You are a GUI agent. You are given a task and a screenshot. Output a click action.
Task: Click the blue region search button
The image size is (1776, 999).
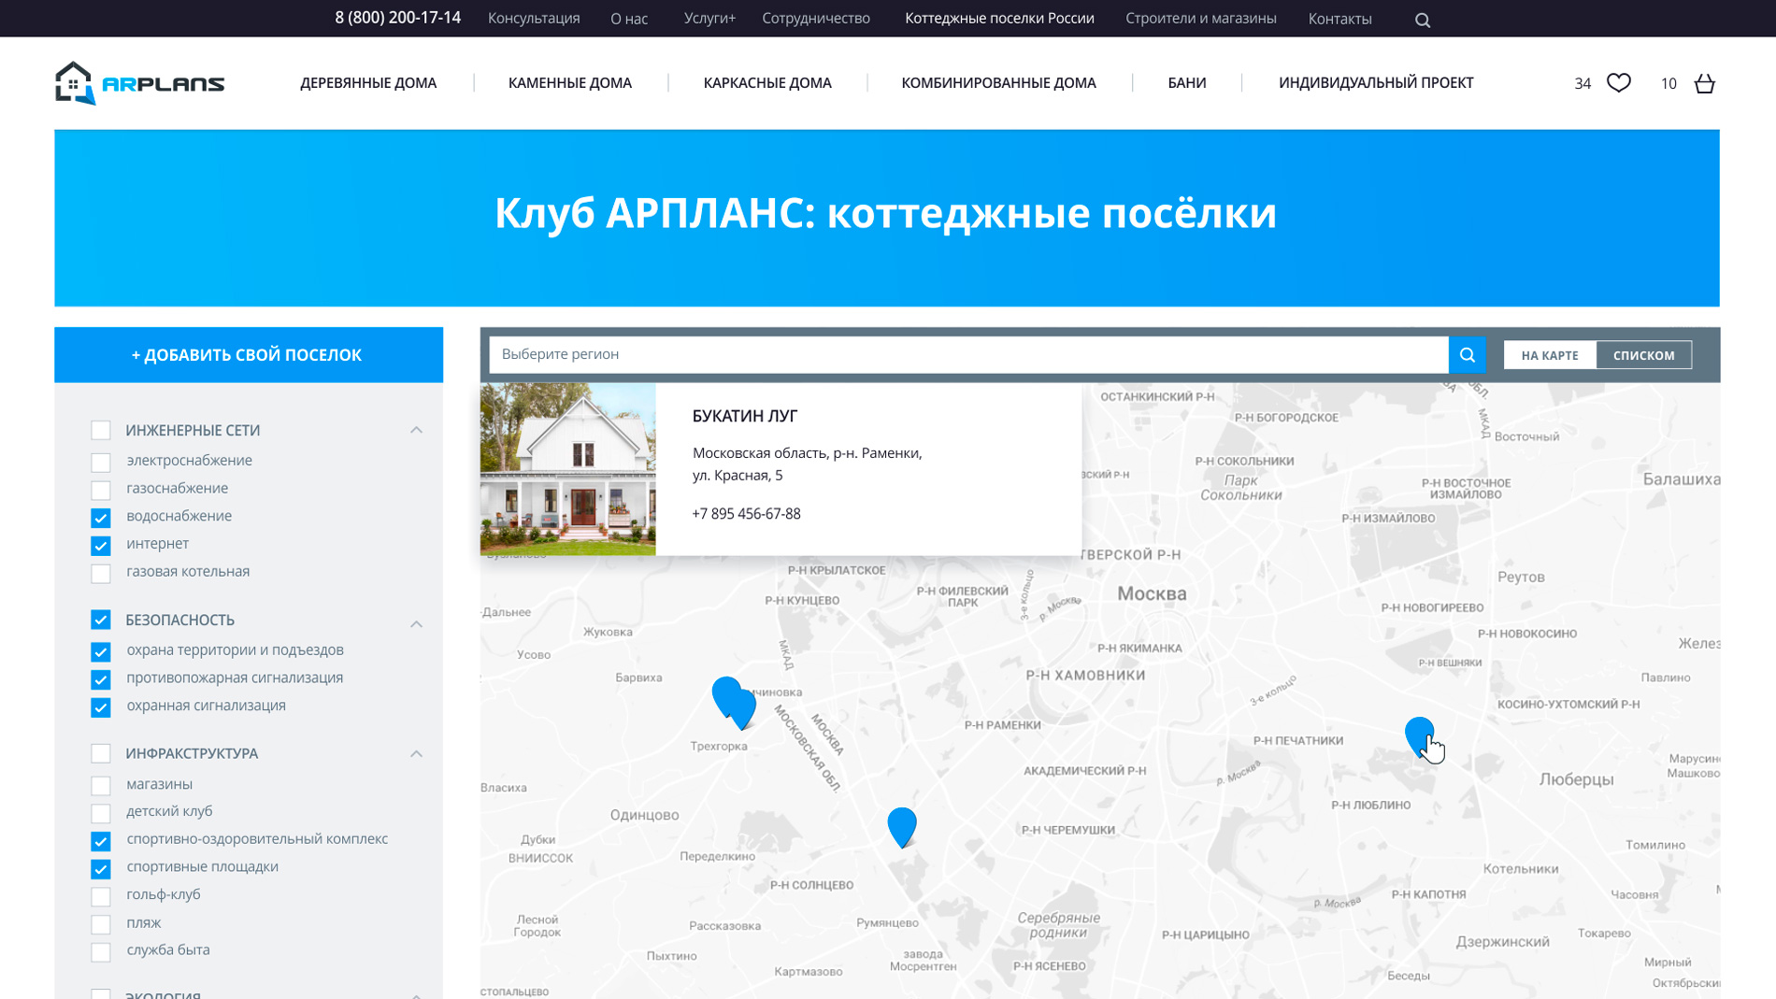tap(1467, 355)
